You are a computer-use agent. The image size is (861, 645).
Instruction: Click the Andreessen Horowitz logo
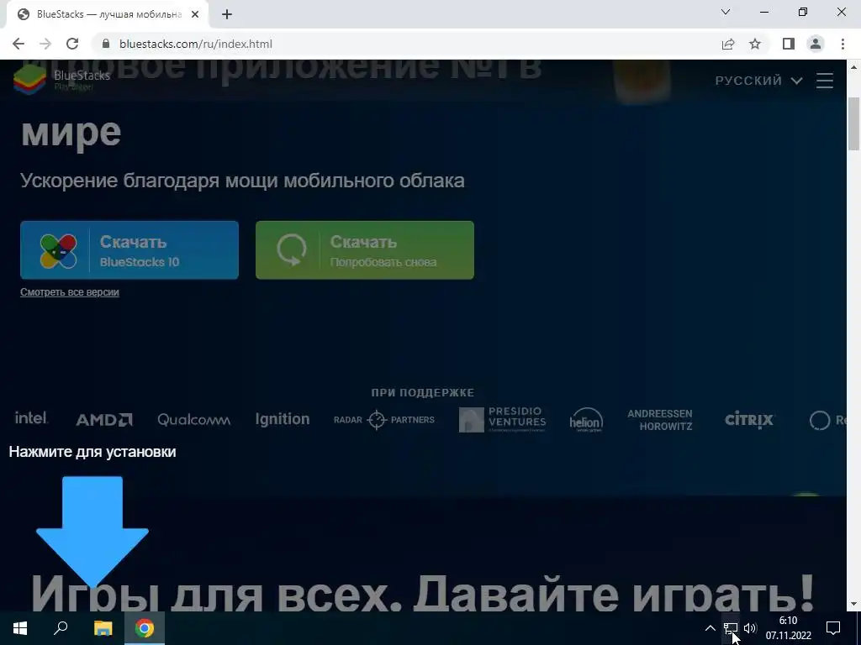660,420
